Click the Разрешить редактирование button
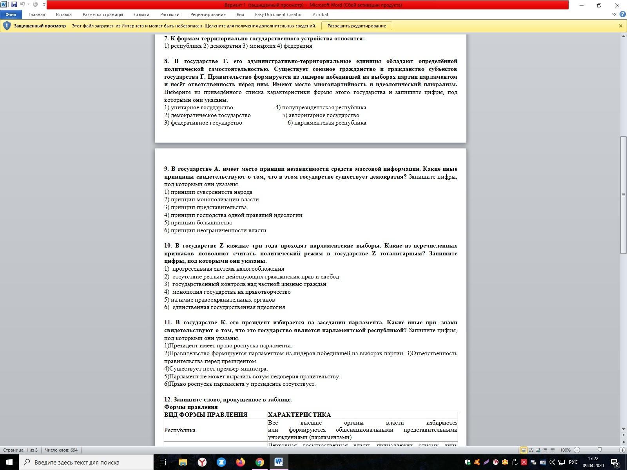The width and height of the screenshot is (627, 470). point(357,26)
